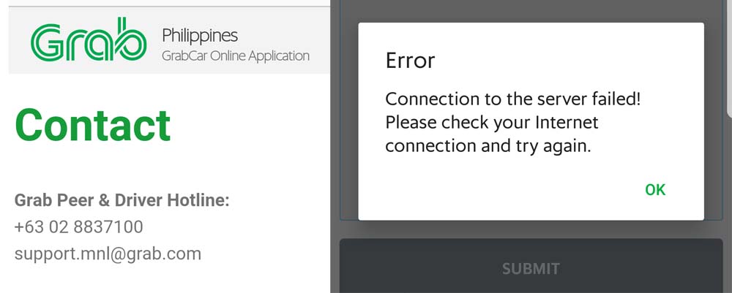Click the 'connection and try again.' line
Image resolution: width=732 pixels, height=293 pixels.
click(488, 145)
